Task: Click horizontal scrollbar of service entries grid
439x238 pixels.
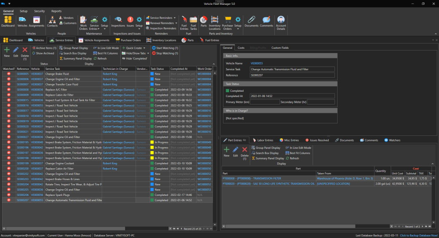Action: 65,229
